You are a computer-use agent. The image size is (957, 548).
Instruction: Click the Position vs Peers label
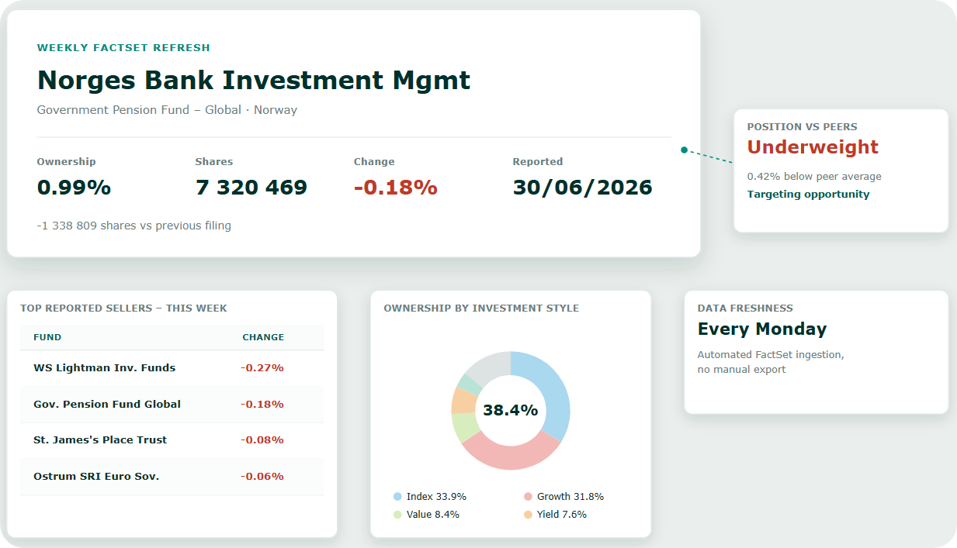(x=802, y=127)
